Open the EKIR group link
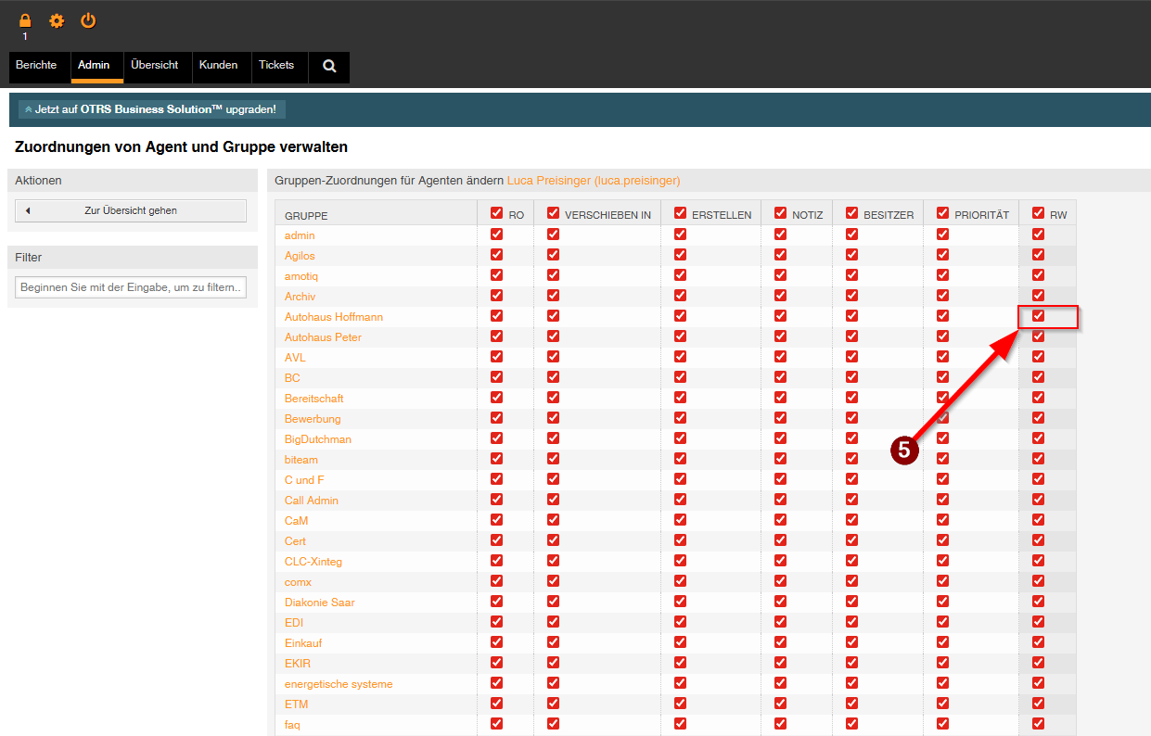 click(298, 664)
